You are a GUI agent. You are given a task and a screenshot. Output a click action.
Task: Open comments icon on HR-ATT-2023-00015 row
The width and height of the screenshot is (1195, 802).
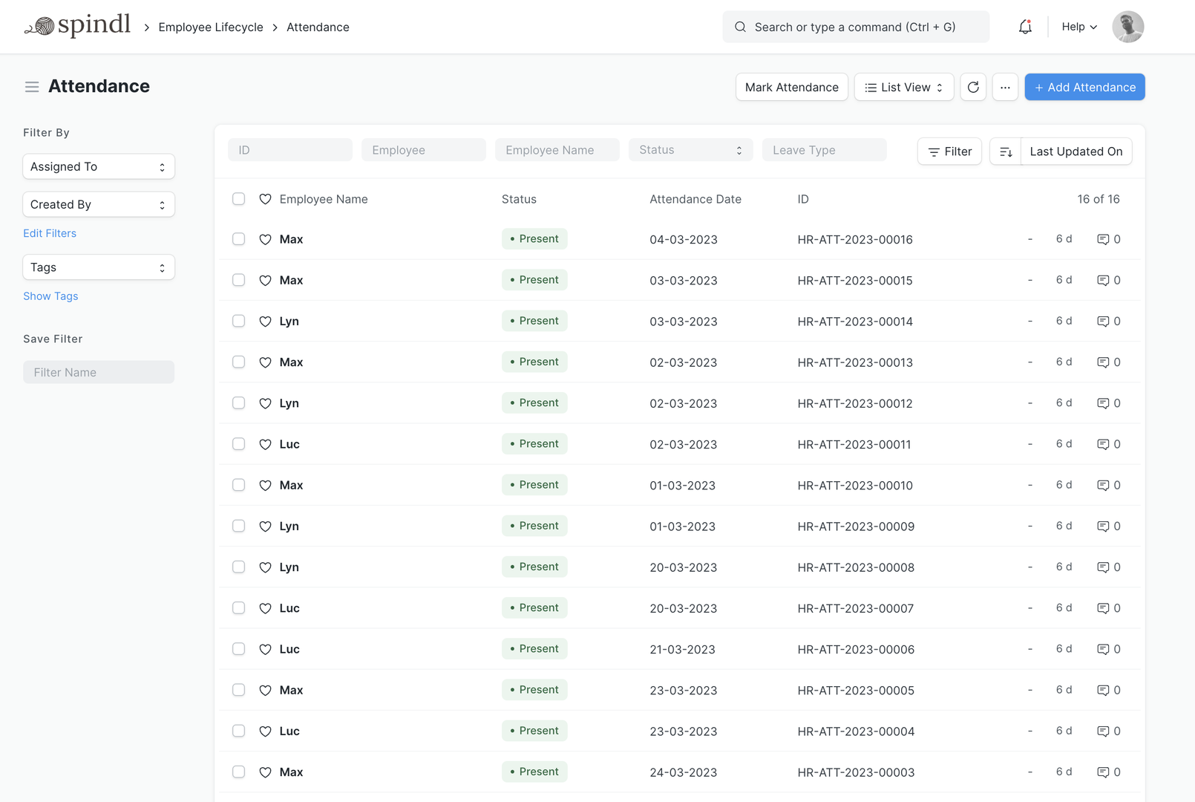tap(1103, 280)
